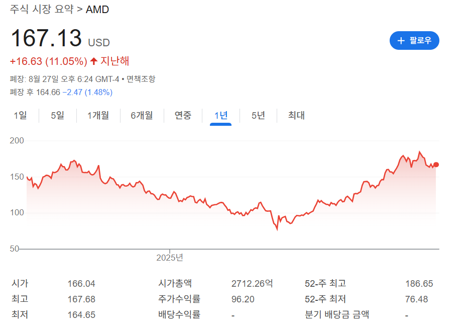Click the 52-주 최고 value 186.65
The image size is (469, 325).
point(419,284)
